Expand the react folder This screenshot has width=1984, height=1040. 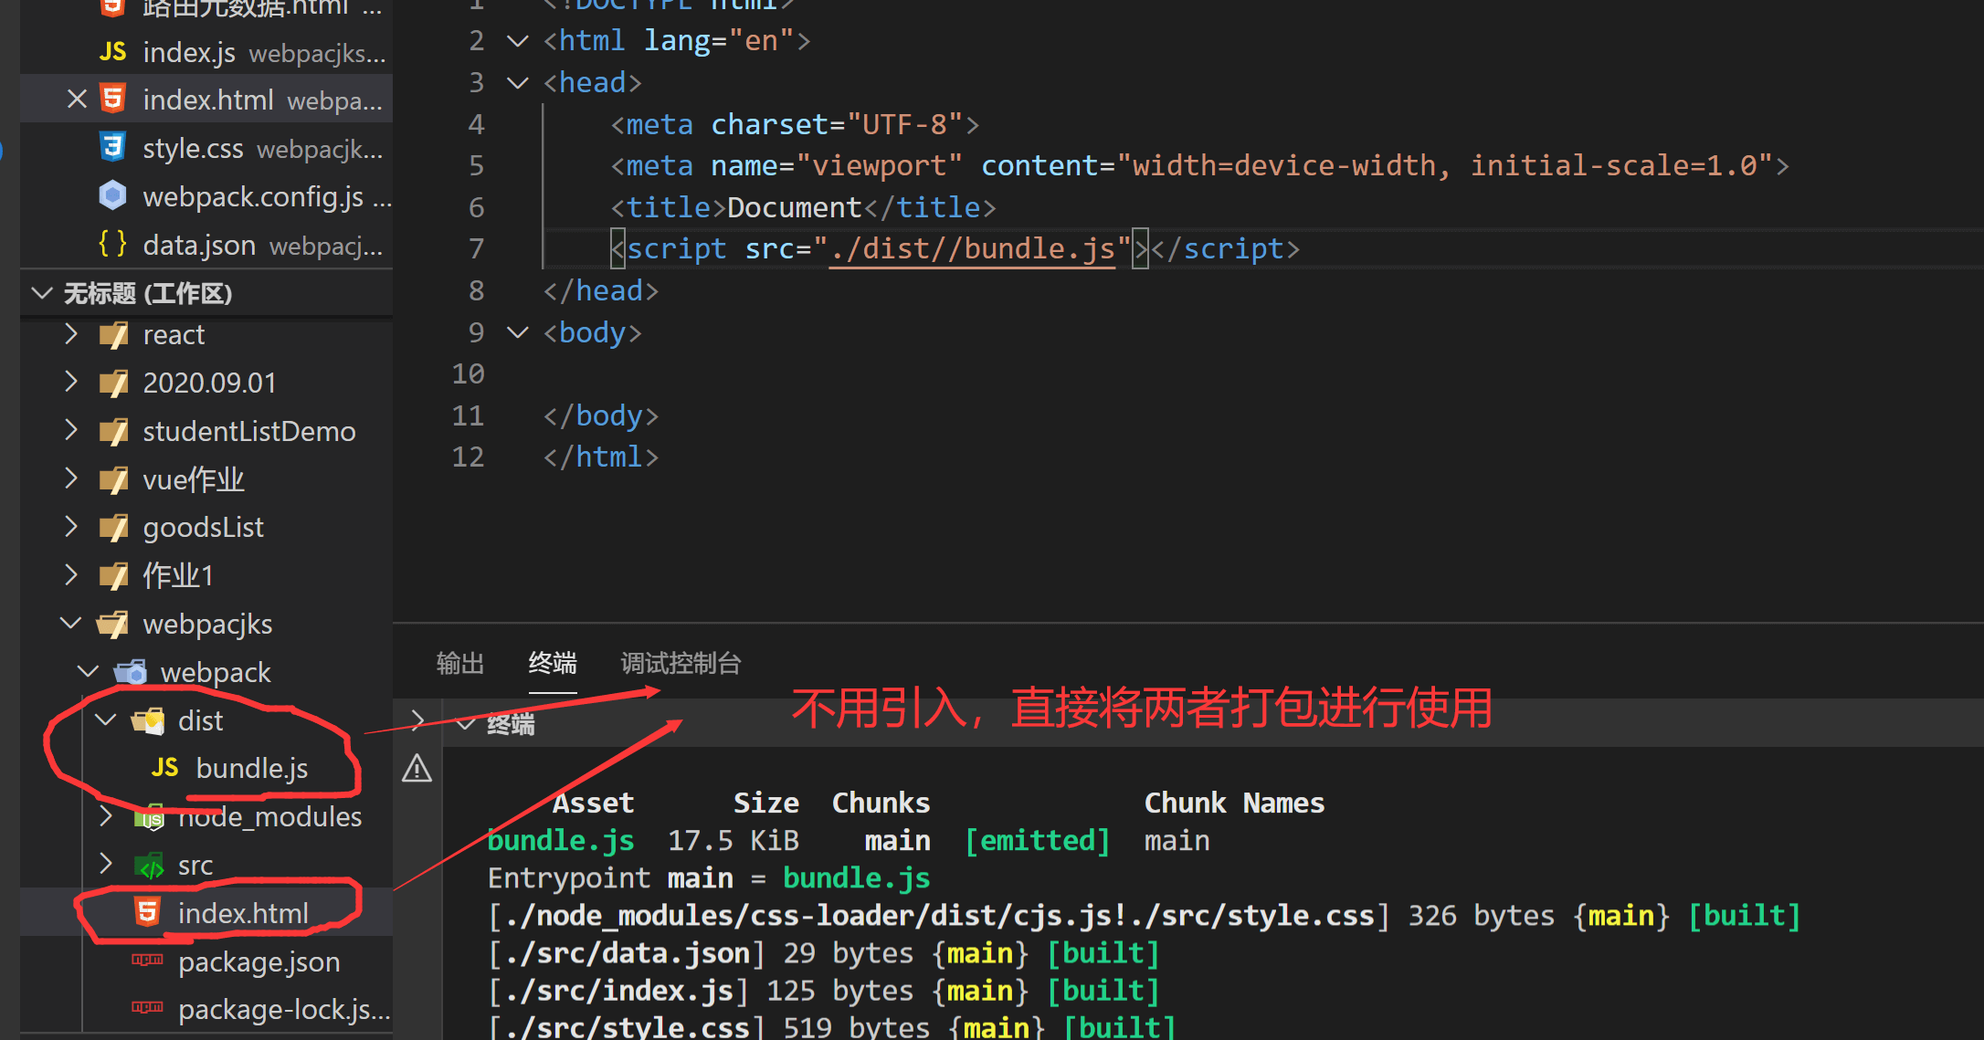point(71,334)
